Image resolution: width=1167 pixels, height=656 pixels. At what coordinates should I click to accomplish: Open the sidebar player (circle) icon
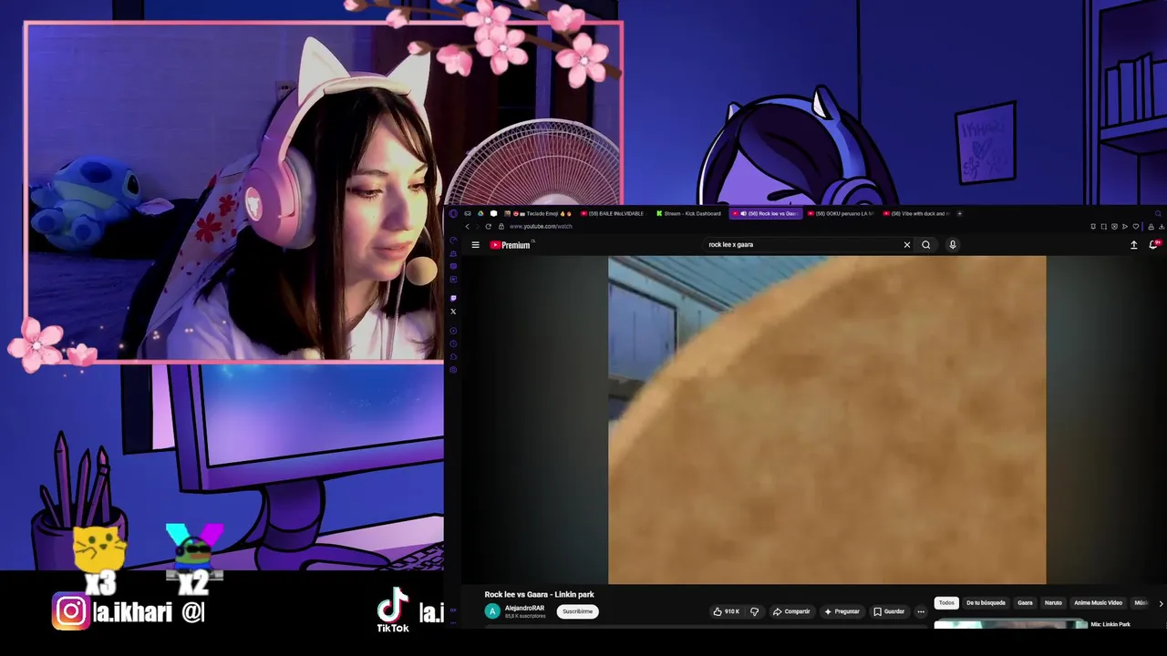coord(453,331)
